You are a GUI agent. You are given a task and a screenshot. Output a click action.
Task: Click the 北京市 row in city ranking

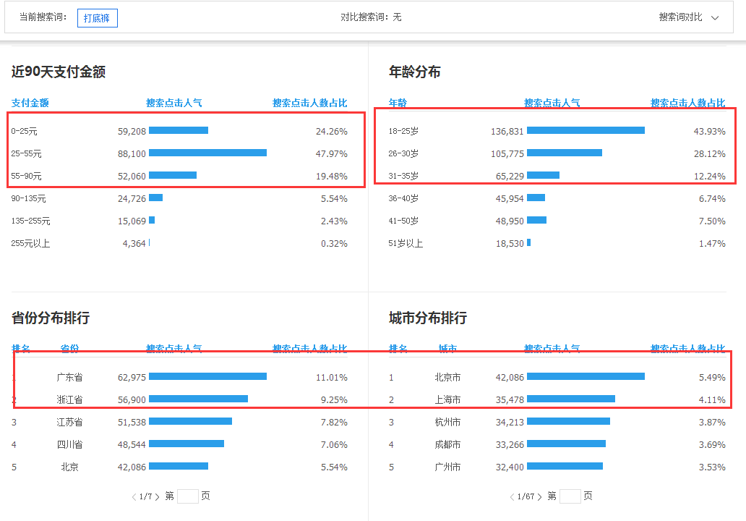tap(557, 377)
